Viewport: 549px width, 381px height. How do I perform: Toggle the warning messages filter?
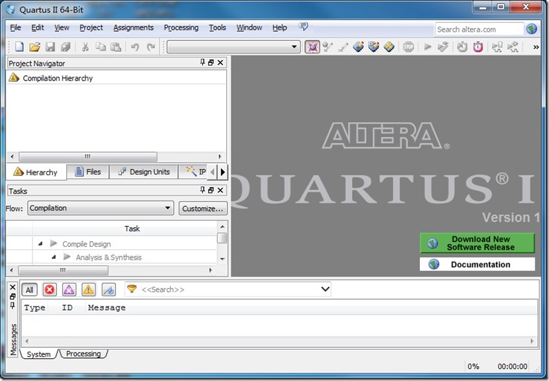tap(88, 289)
